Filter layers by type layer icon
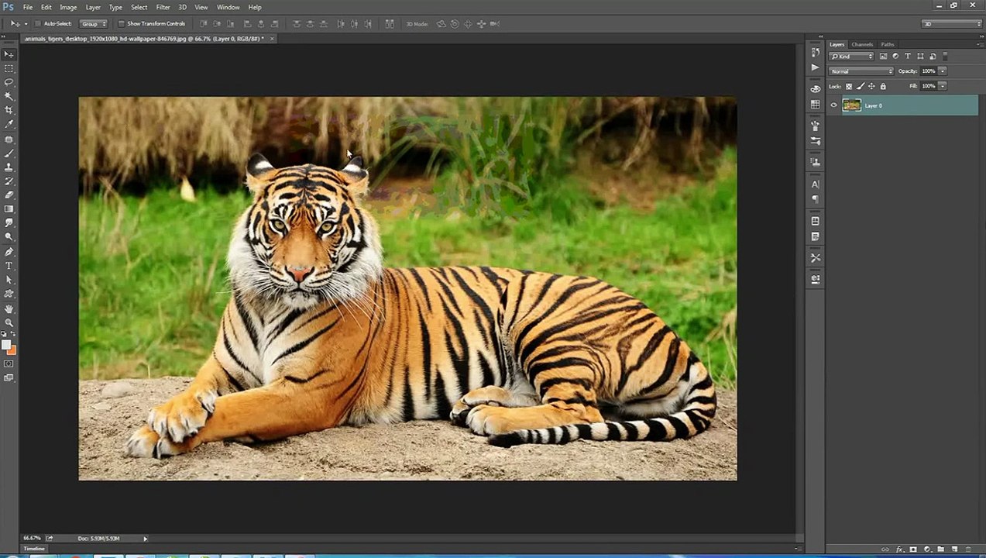The image size is (986, 558). 908,56
